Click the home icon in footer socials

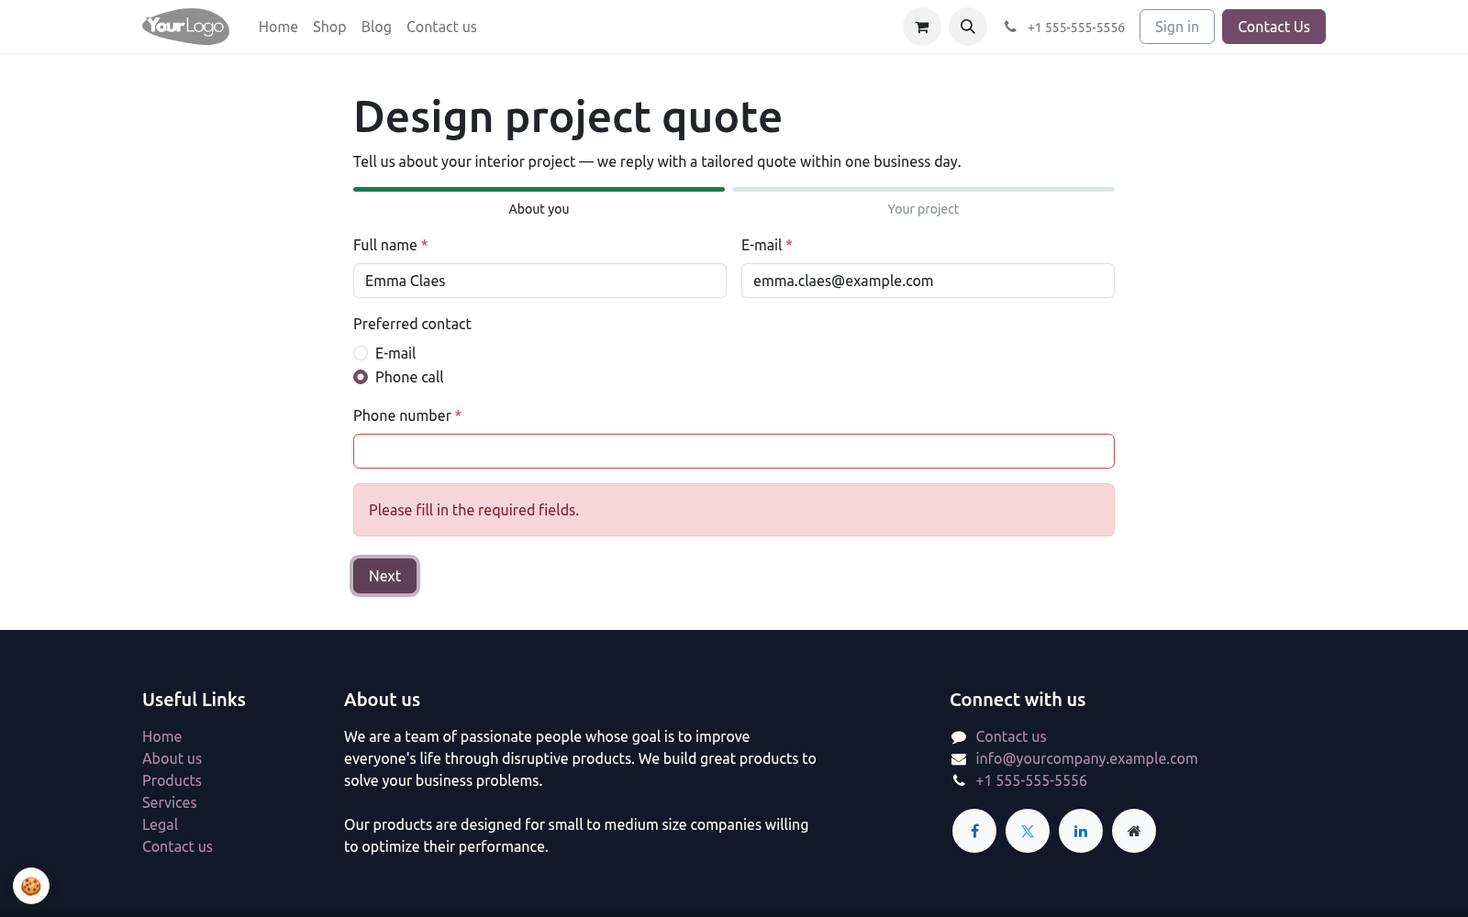(x=1134, y=831)
